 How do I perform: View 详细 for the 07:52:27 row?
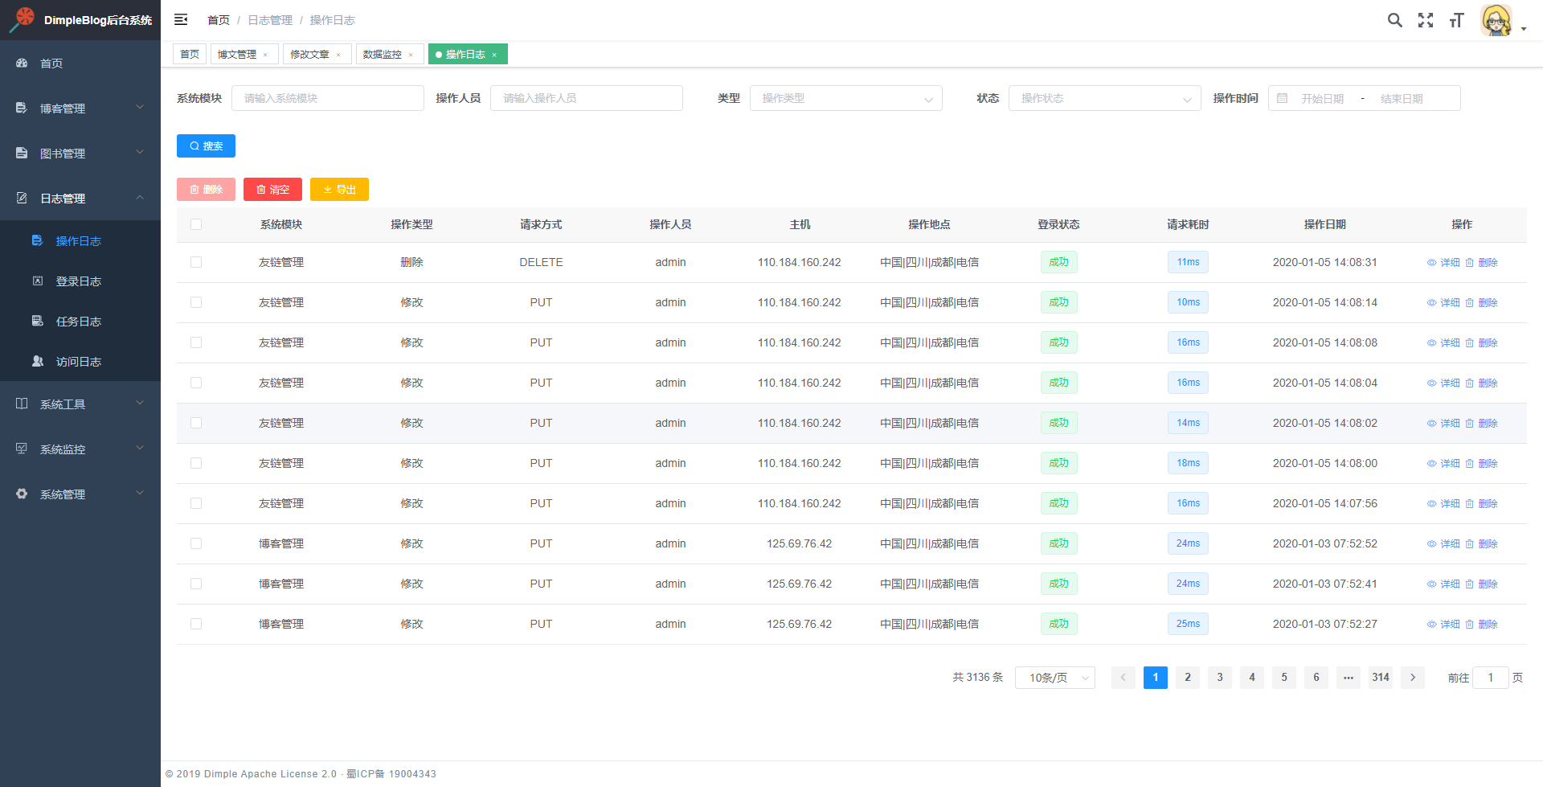click(1443, 624)
